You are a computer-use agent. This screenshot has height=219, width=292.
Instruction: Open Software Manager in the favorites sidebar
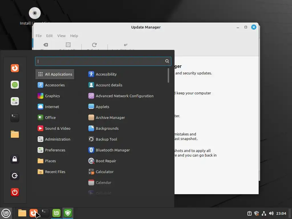[15, 85]
